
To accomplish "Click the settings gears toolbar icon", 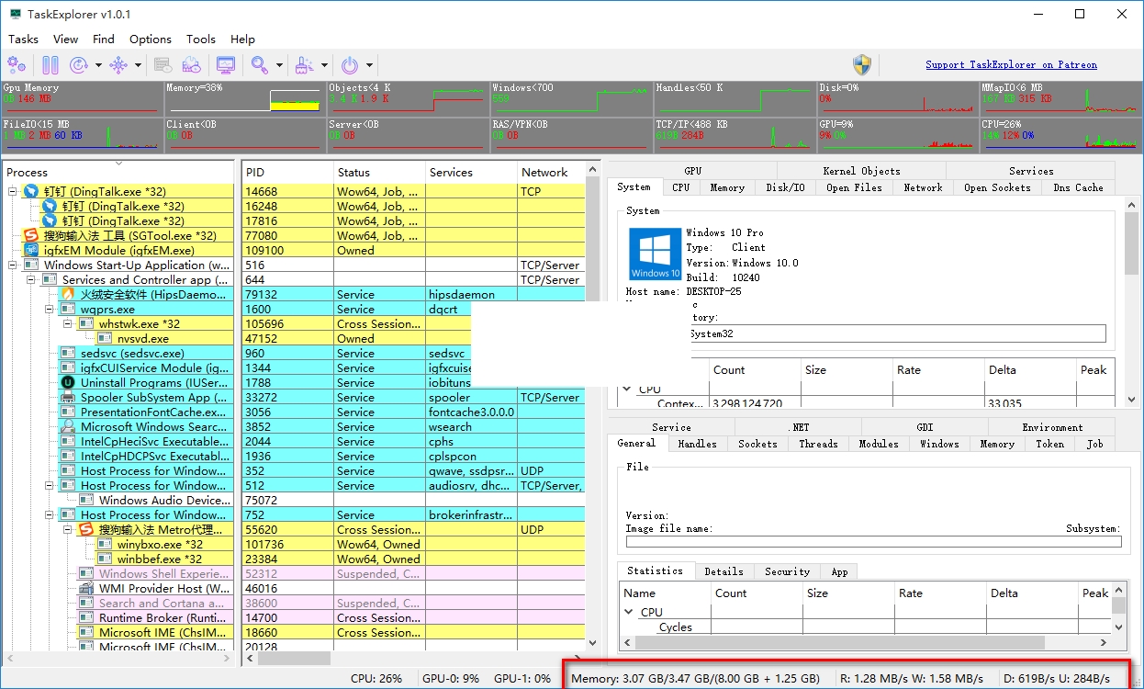I will 17,65.
